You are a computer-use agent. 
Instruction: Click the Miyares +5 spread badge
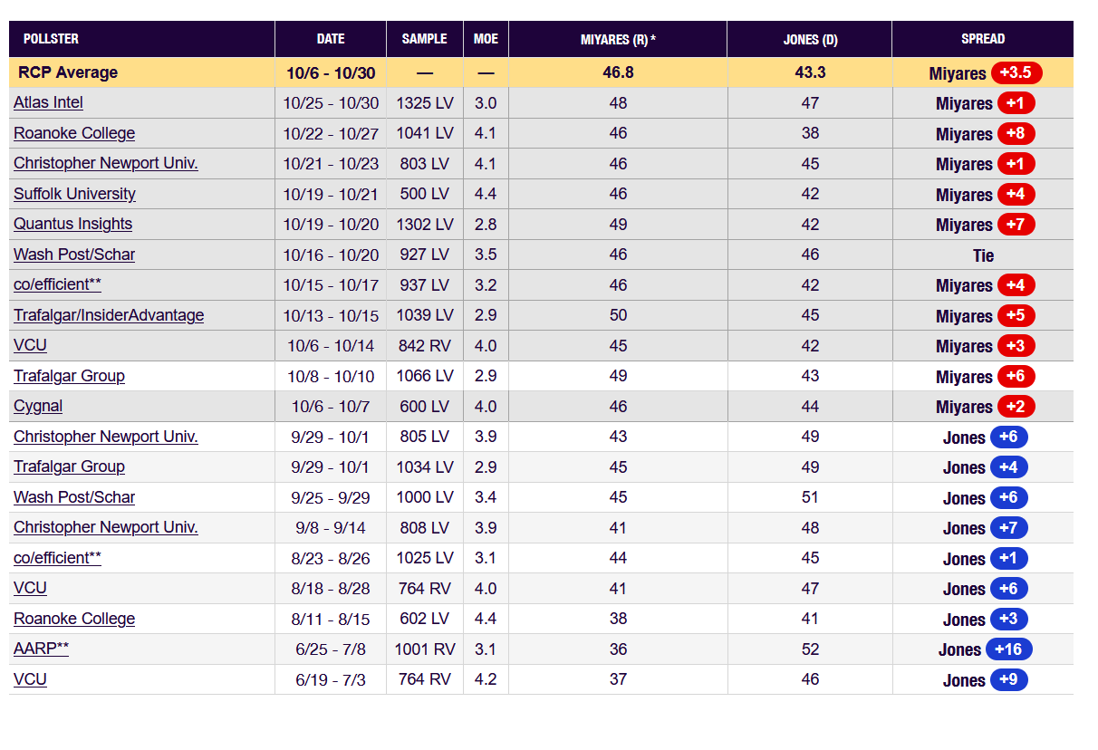(x=1016, y=316)
